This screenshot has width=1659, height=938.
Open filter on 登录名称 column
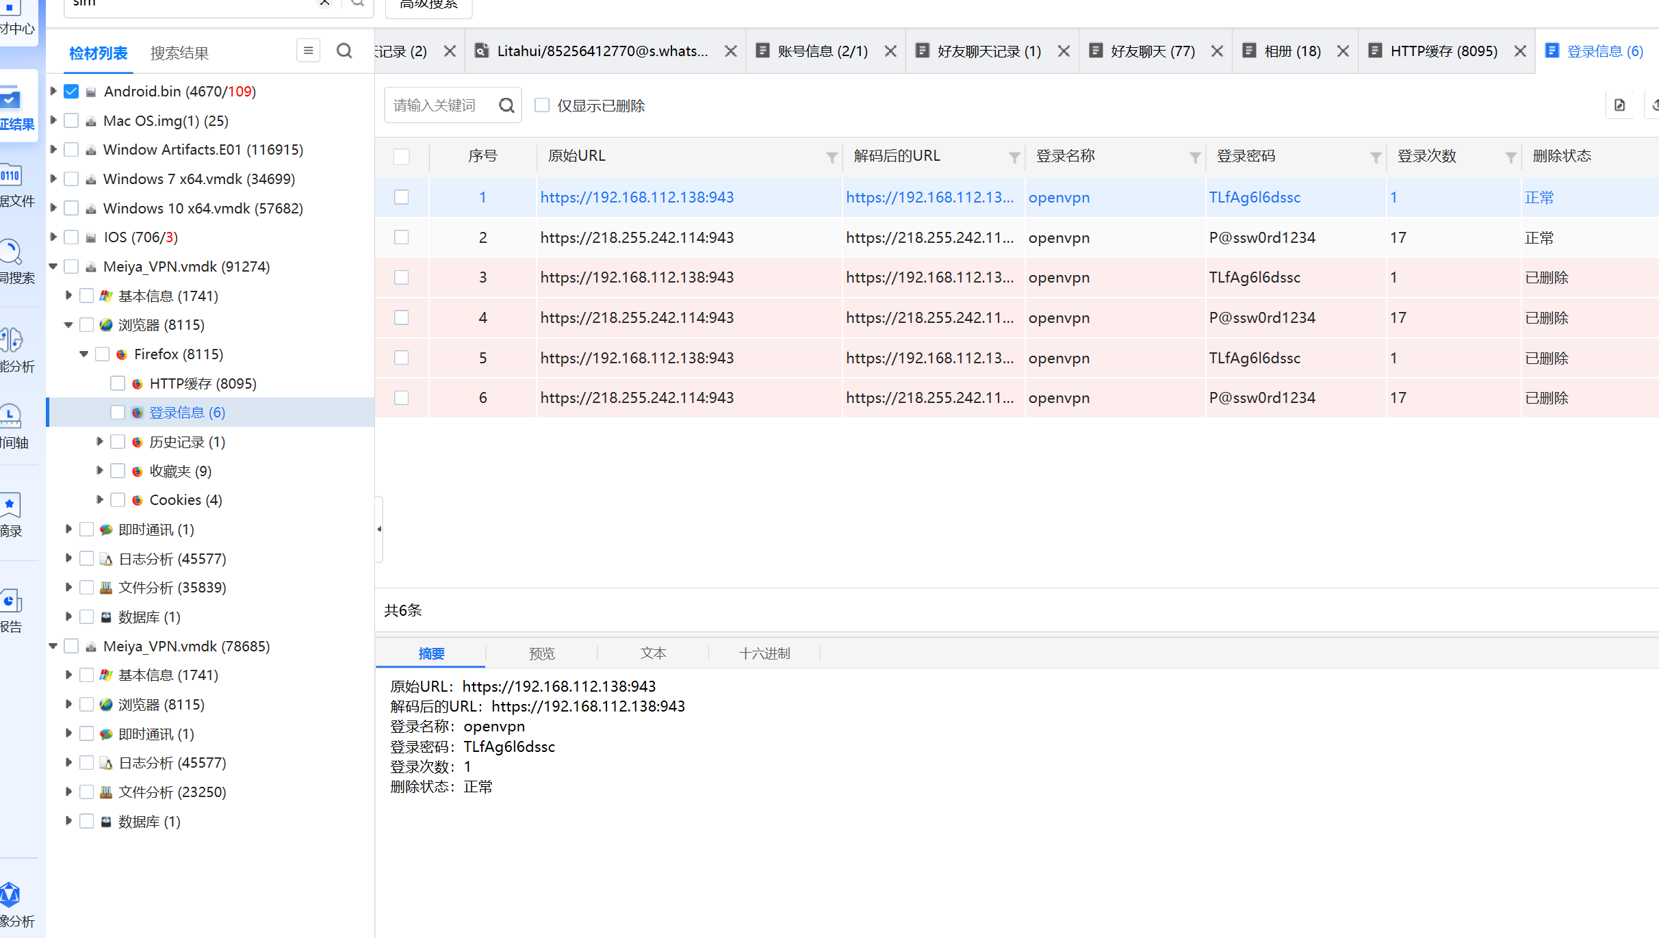coord(1195,157)
